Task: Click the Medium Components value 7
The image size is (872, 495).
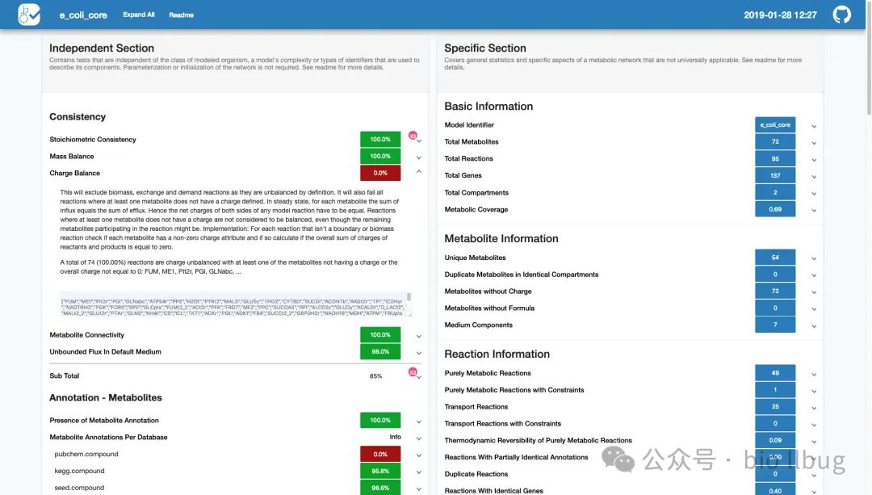Action: 775,325
